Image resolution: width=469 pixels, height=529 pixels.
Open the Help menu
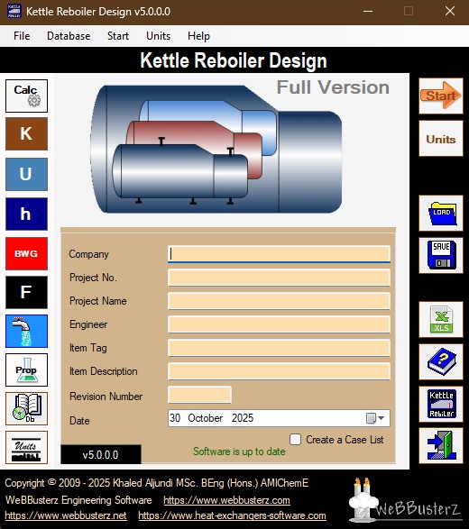point(198,36)
